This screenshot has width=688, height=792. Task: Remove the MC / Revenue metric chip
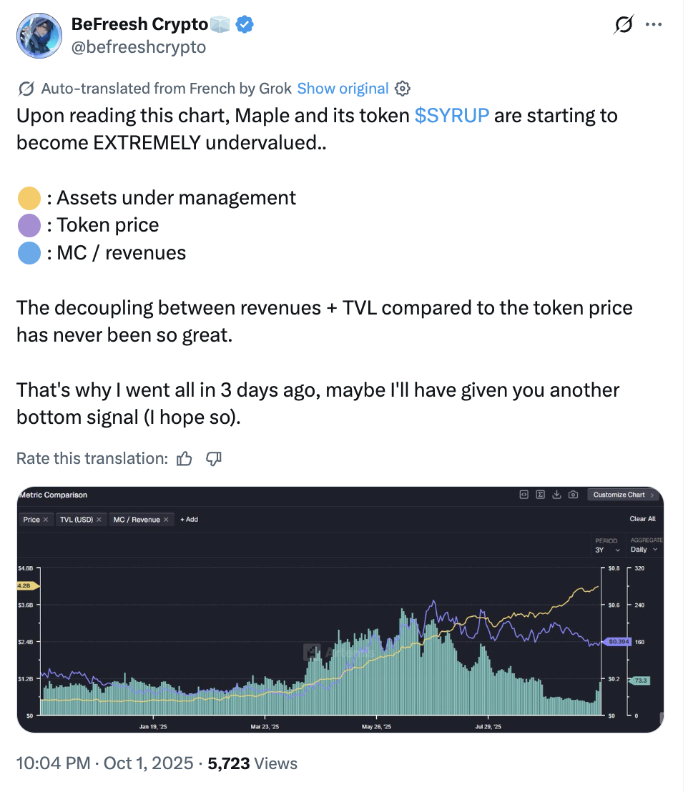pyautogui.click(x=167, y=520)
